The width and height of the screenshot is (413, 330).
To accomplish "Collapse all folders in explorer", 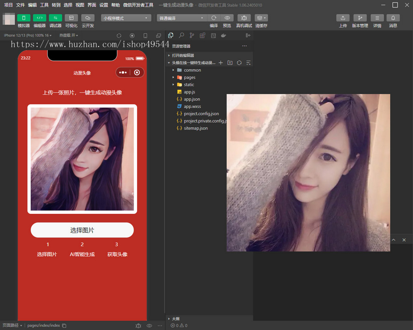I will [x=248, y=63].
